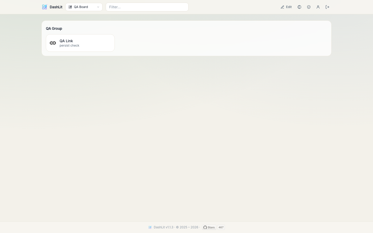Click the board icon beside QA Board
Screen dimensions: 373x233
click(x=70, y=7)
